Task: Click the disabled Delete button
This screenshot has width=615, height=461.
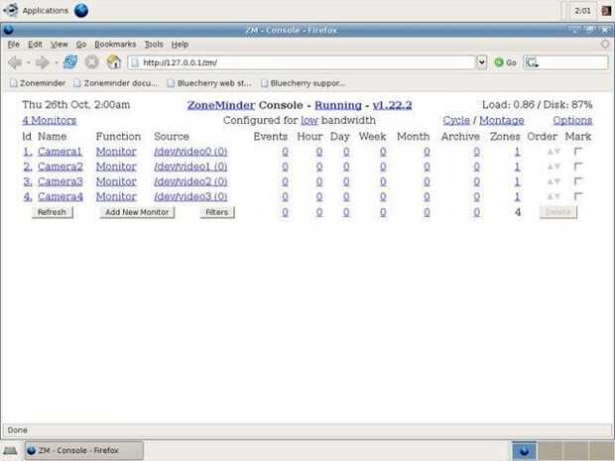Action: click(x=558, y=212)
